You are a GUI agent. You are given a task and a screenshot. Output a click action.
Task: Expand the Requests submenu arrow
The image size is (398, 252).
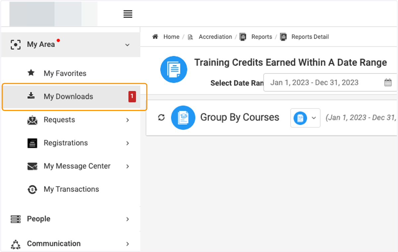pos(128,120)
